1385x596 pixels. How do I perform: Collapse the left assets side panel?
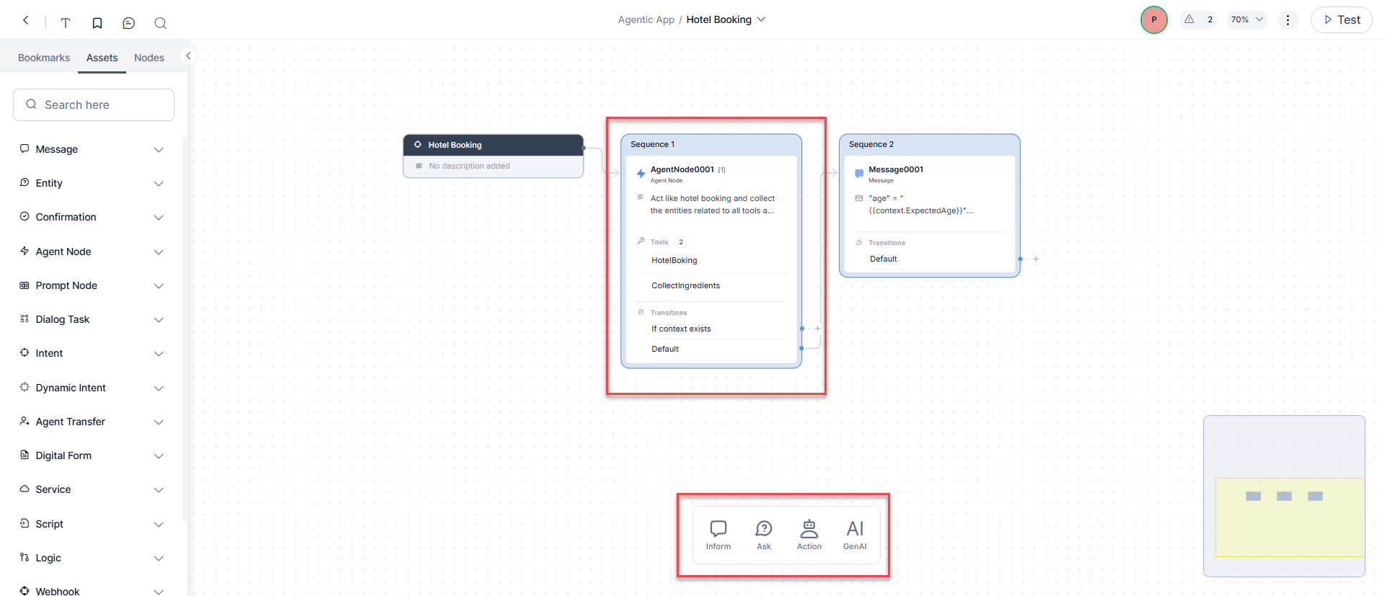(188, 55)
